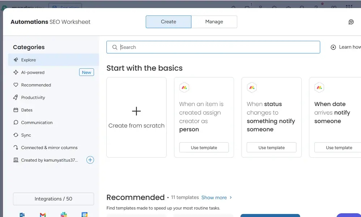Open the Gmail integration icon

click(x=43, y=214)
